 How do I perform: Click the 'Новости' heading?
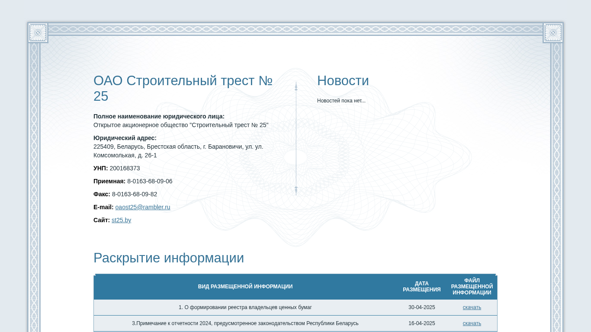(x=343, y=81)
